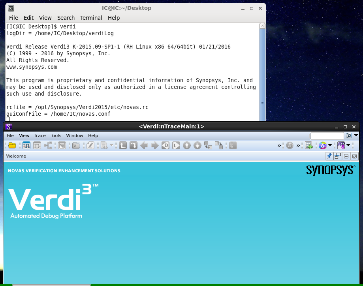Click the grey back arrow in Verdi toolbar
Image resolution: width=363 pixels, height=286 pixels.
pyautogui.click(x=144, y=145)
